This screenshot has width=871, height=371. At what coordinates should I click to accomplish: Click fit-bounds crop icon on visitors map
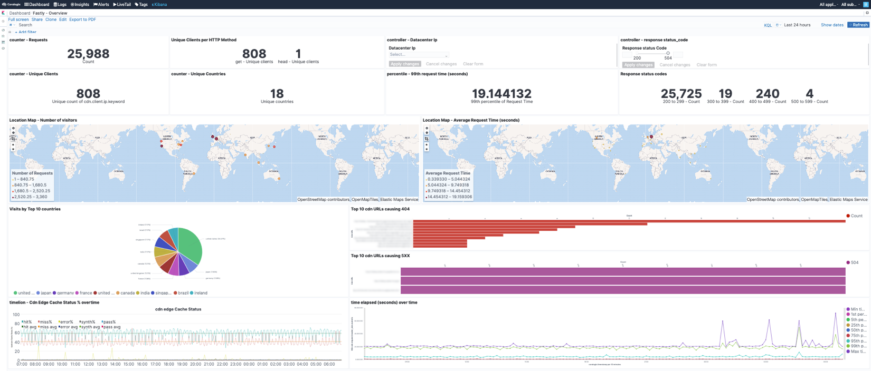(x=13, y=139)
